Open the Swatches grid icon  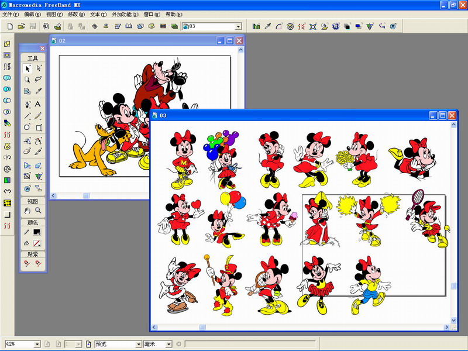click(163, 26)
